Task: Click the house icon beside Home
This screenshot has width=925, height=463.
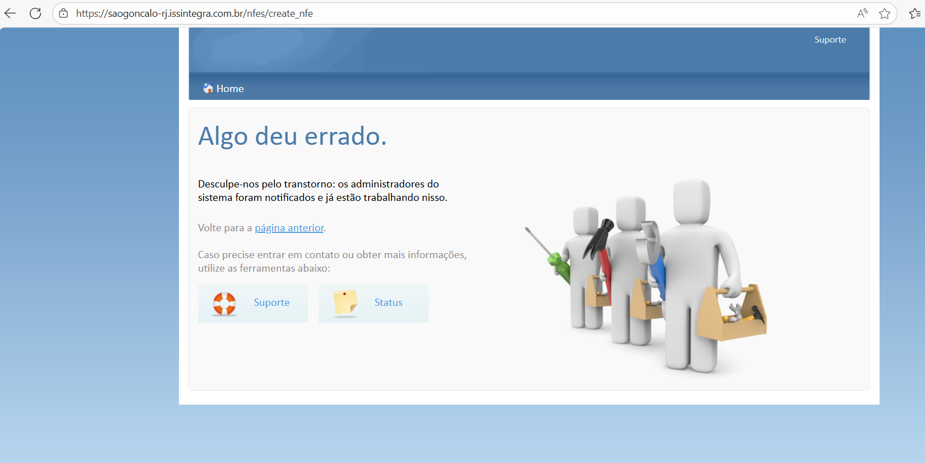Action: [208, 88]
